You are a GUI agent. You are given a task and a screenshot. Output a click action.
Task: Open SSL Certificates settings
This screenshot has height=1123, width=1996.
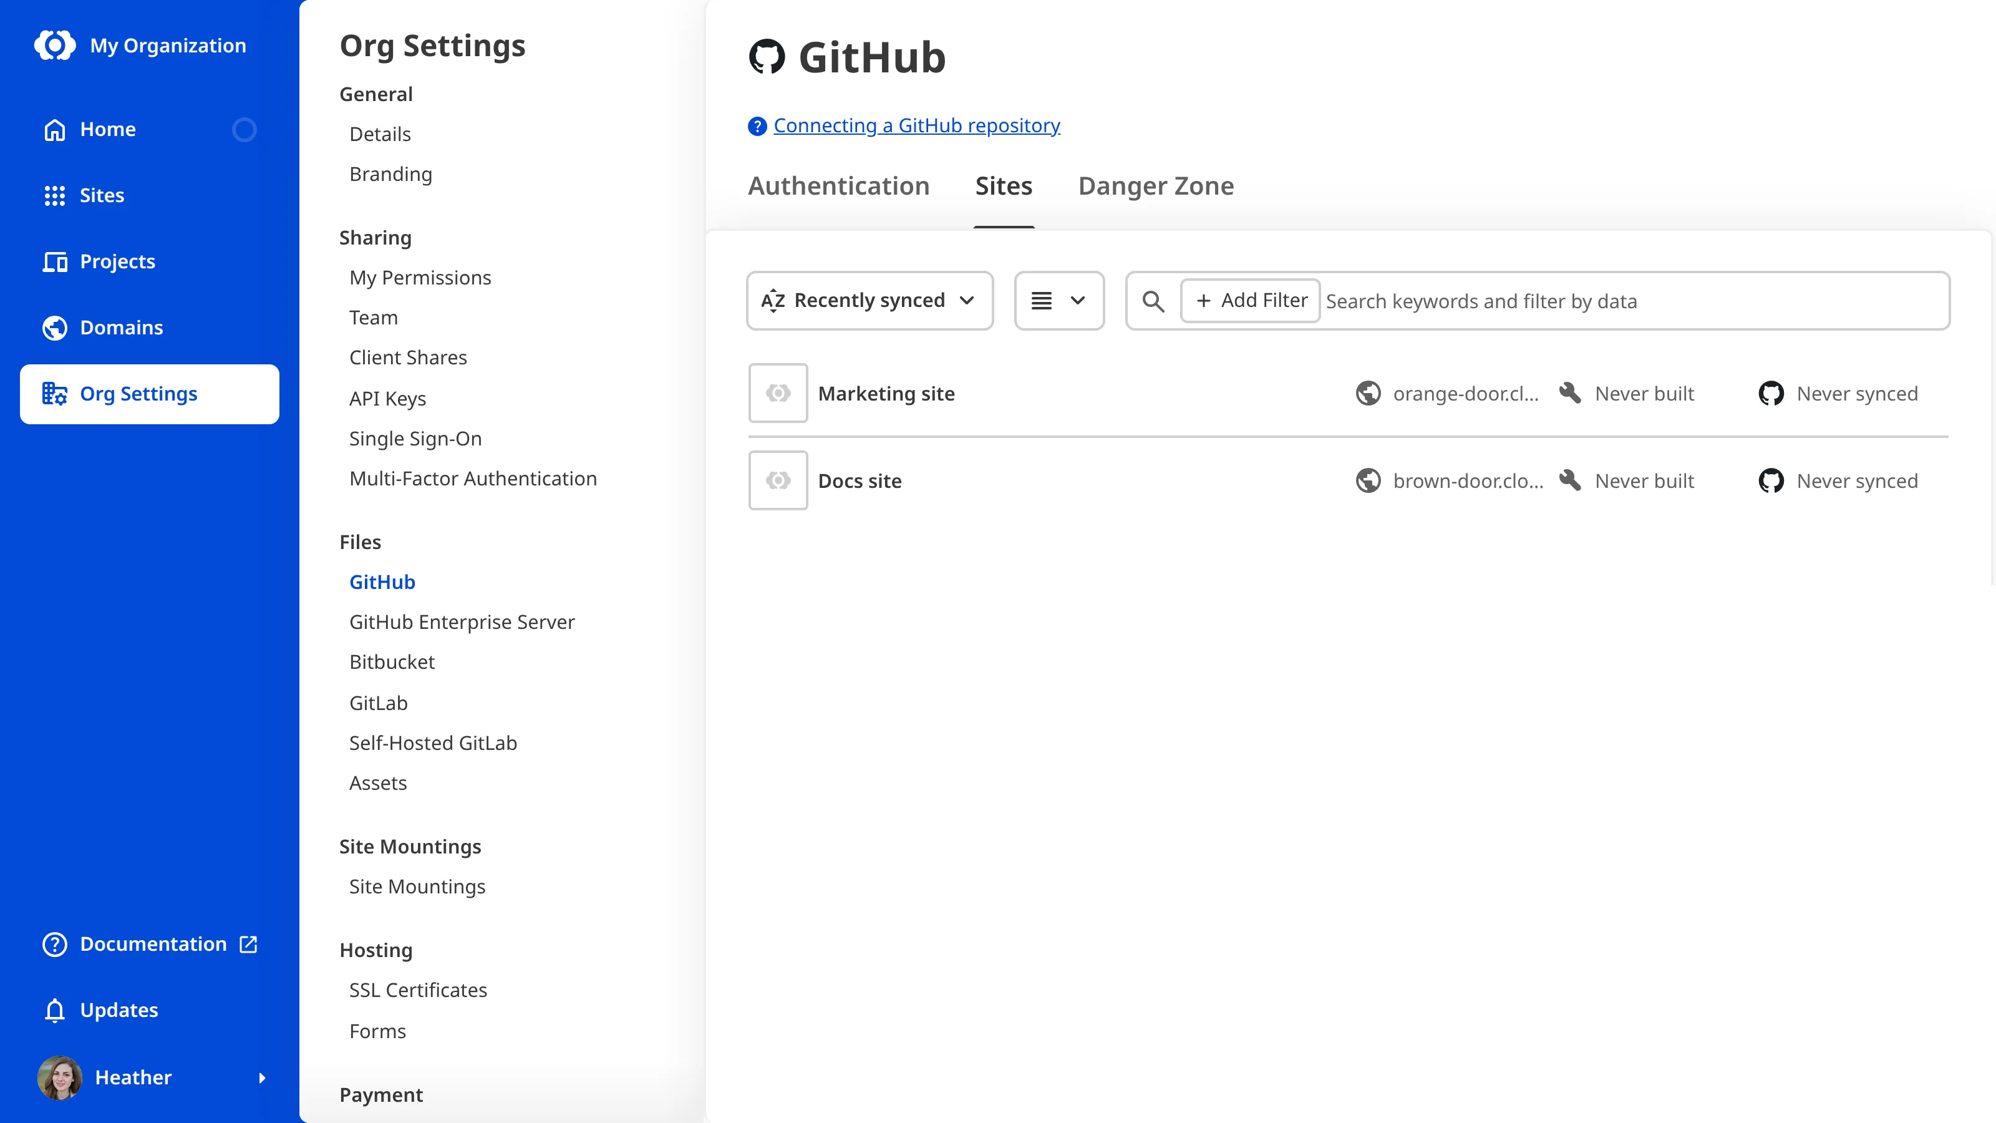418,991
